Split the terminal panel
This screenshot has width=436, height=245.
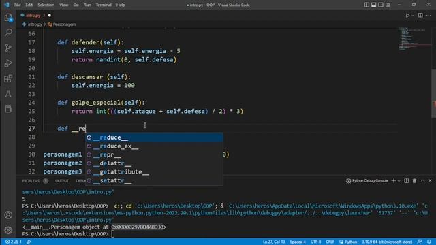(406, 181)
